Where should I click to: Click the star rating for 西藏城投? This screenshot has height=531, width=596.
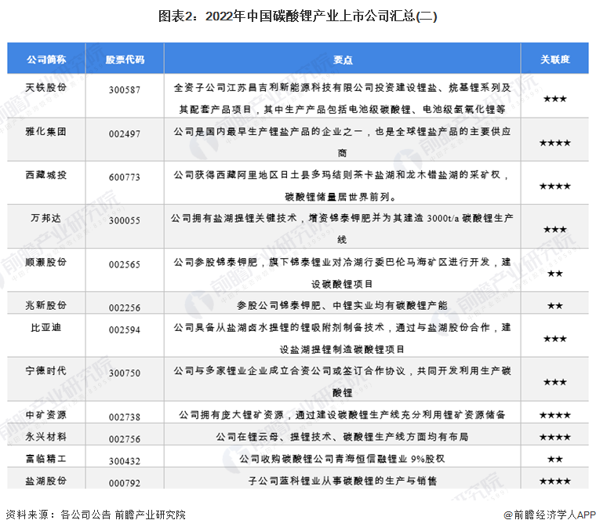tap(555, 186)
